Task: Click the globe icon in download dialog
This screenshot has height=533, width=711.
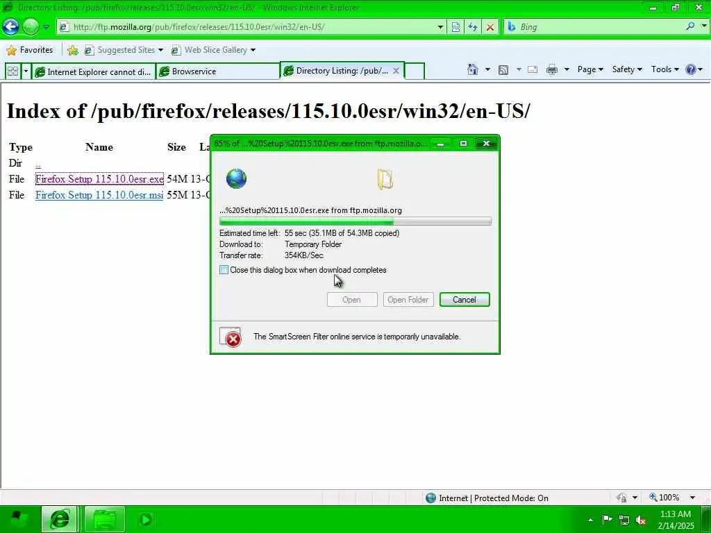Action: click(236, 178)
